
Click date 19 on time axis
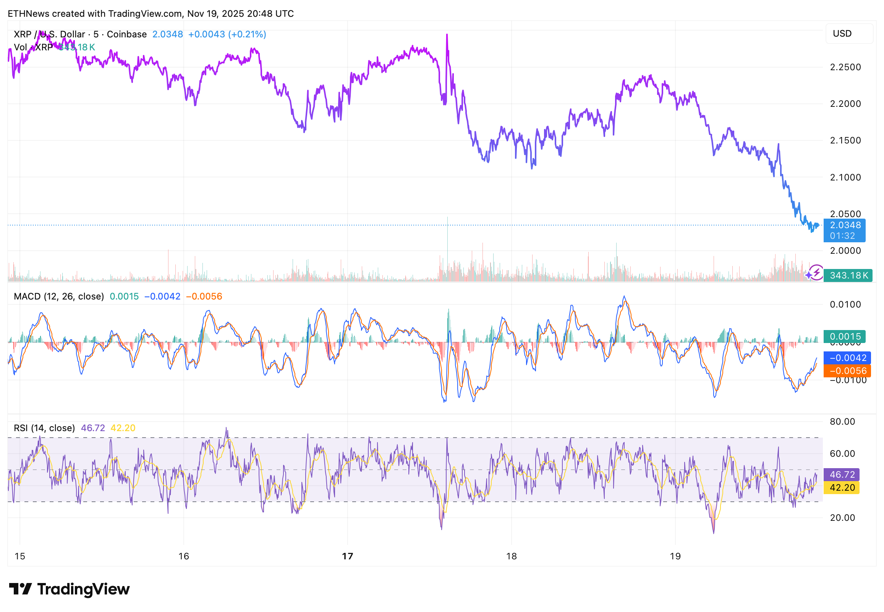[x=675, y=556]
